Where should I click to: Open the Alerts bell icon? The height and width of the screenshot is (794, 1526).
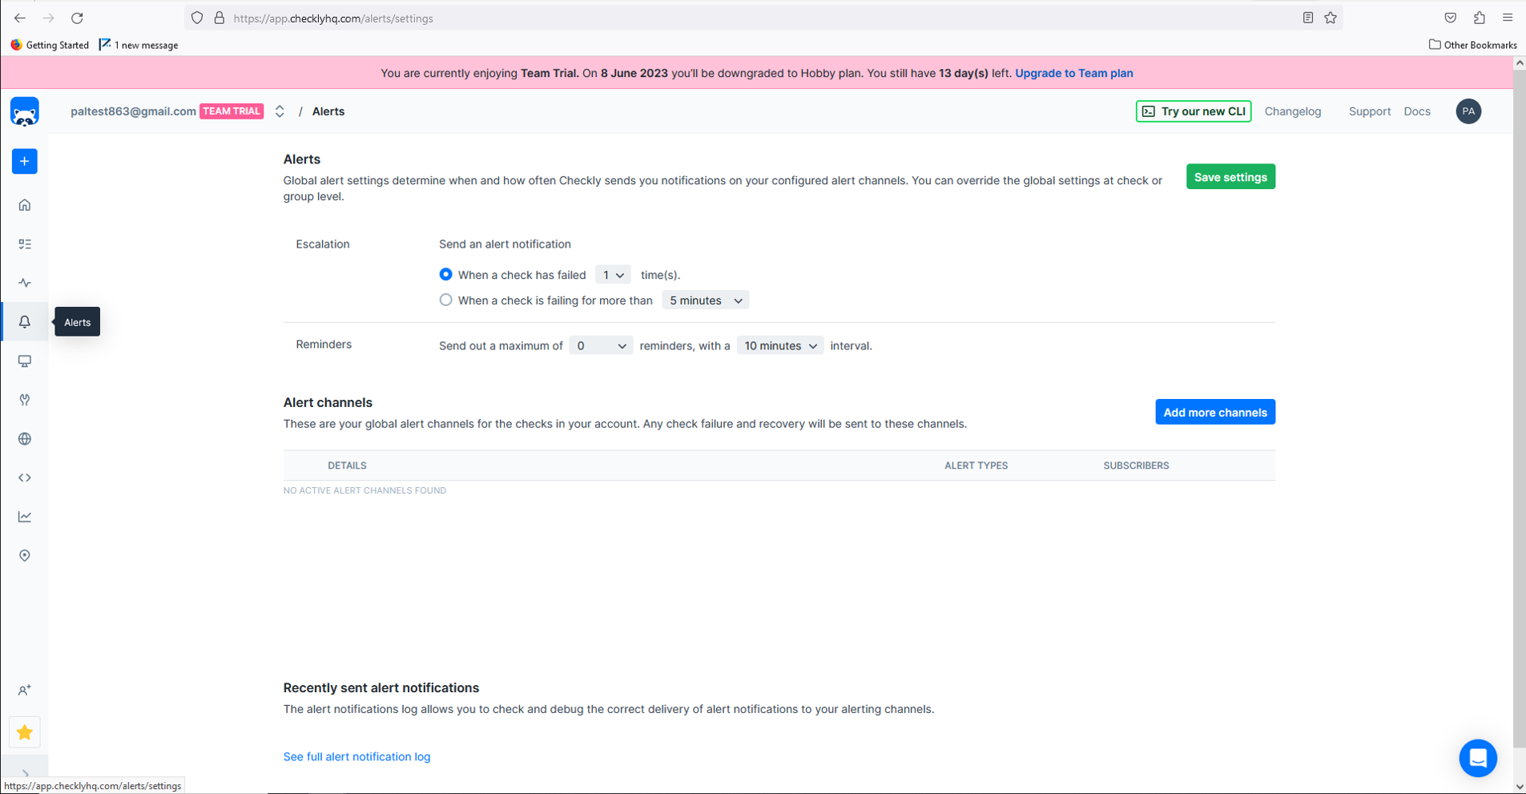pos(25,322)
